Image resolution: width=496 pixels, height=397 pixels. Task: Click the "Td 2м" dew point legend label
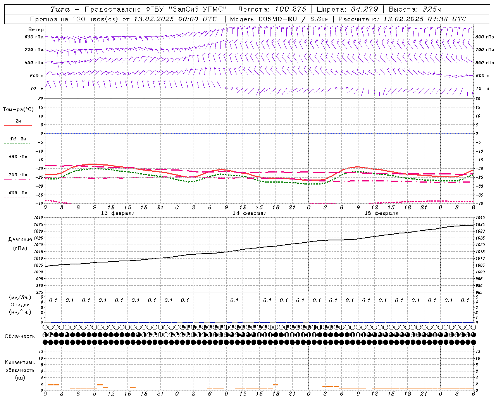[x=18, y=139]
